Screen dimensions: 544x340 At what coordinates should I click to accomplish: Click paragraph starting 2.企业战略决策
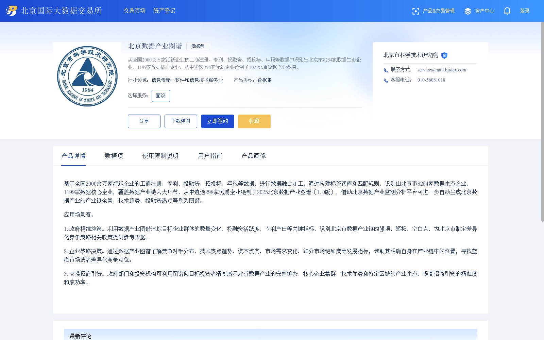tap(271, 255)
